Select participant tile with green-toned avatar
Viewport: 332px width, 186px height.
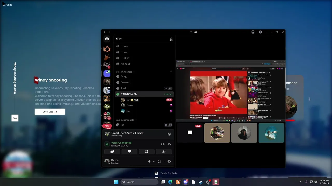click(x=217, y=133)
